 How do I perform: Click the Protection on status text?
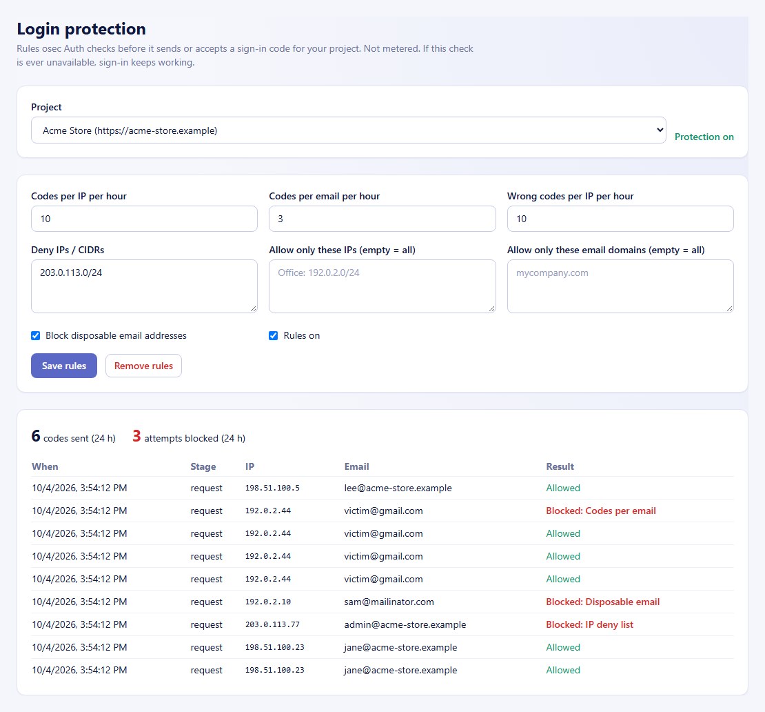pos(704,137)
